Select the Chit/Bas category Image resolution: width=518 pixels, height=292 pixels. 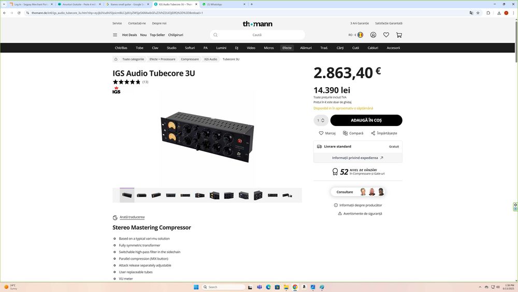click(x=121, y=48)
